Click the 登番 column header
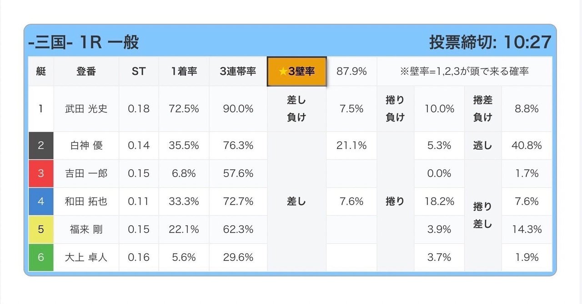 point(86,72)
